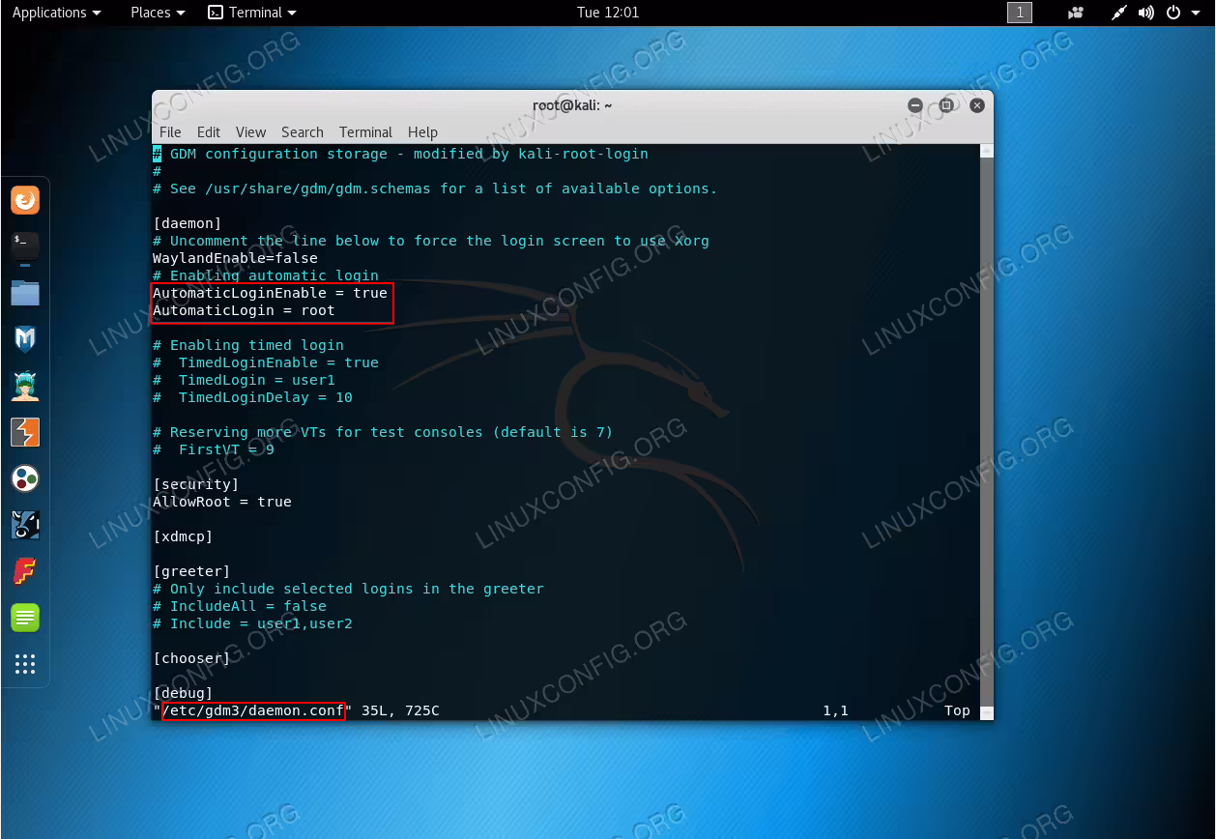Viewport: 1216px width, 839px height.
Task: Open the Applications menu
Action: click(x=56, y=13)
